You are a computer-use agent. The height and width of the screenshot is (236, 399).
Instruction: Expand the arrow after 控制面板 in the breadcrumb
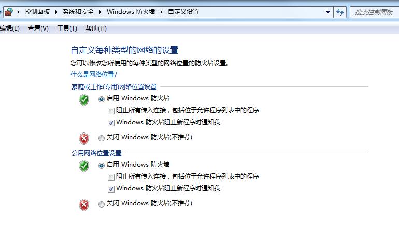[x=56, y=12]
